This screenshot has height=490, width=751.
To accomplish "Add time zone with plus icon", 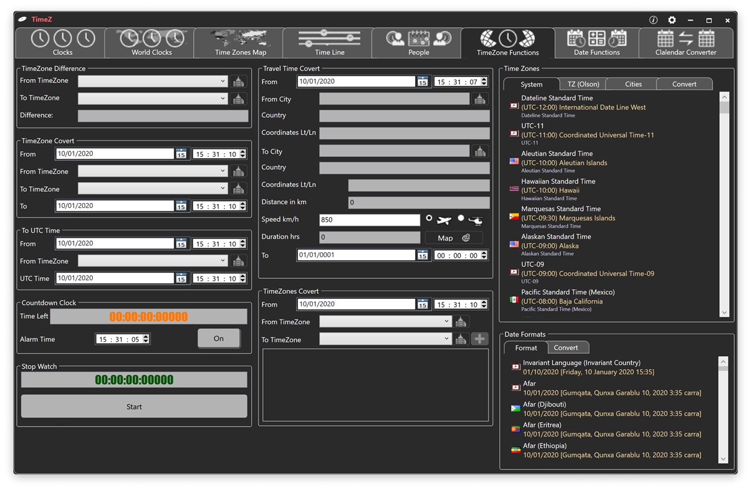I will (479, 339).
